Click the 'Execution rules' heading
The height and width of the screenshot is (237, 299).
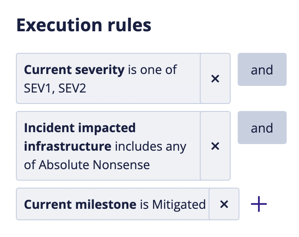pyautogui.click(x=84, y=26)
